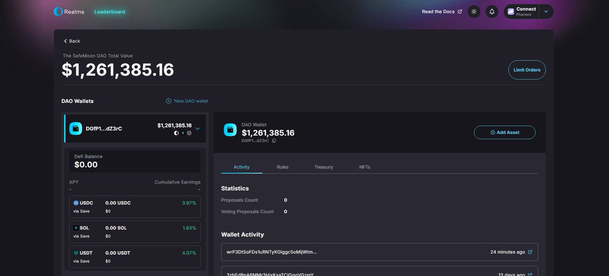Click the wrP3DtSoFDs1uRNTyKGiggc5oMijWtm... transaction text

pyautogui.click(x=272, y=252)
